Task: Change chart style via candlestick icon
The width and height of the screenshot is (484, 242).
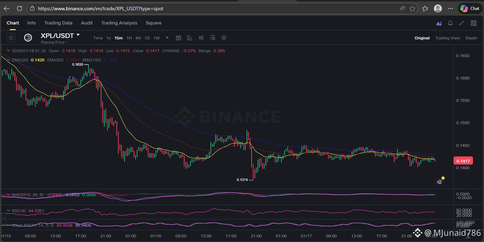Action: point(201,38)
